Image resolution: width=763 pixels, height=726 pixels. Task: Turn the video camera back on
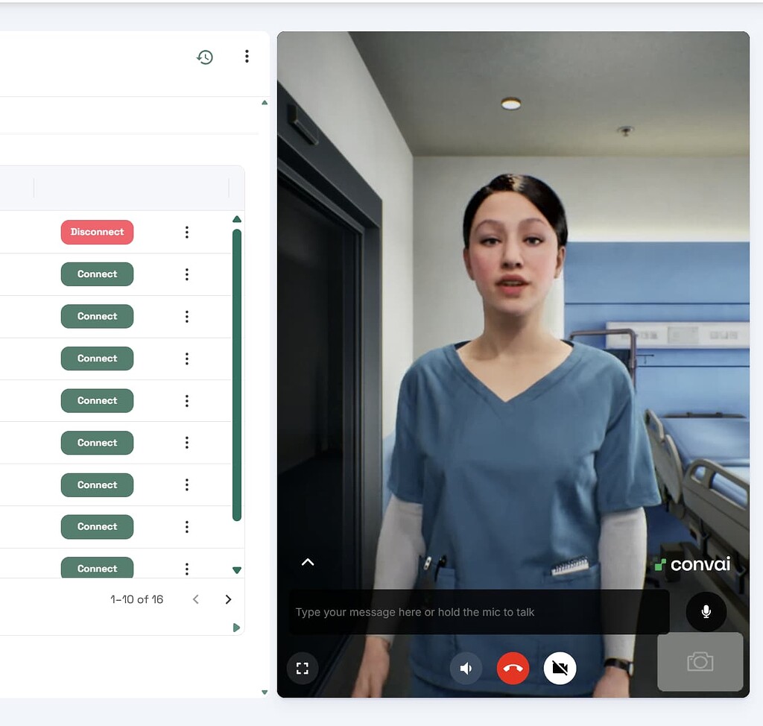click(559, 668)
